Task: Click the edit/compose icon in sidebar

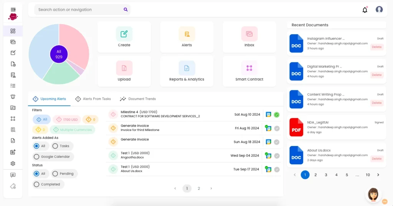Action: [x=13, y=53]
